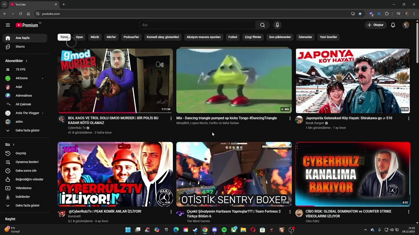
Task: Open the Adrenalinos channel subscription
Action: point(25,96)
